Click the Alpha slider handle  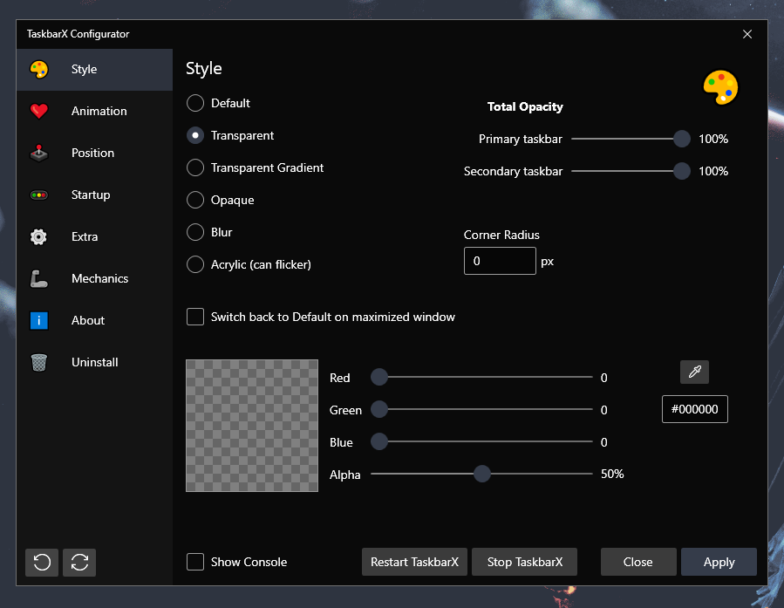pos(482,474)
